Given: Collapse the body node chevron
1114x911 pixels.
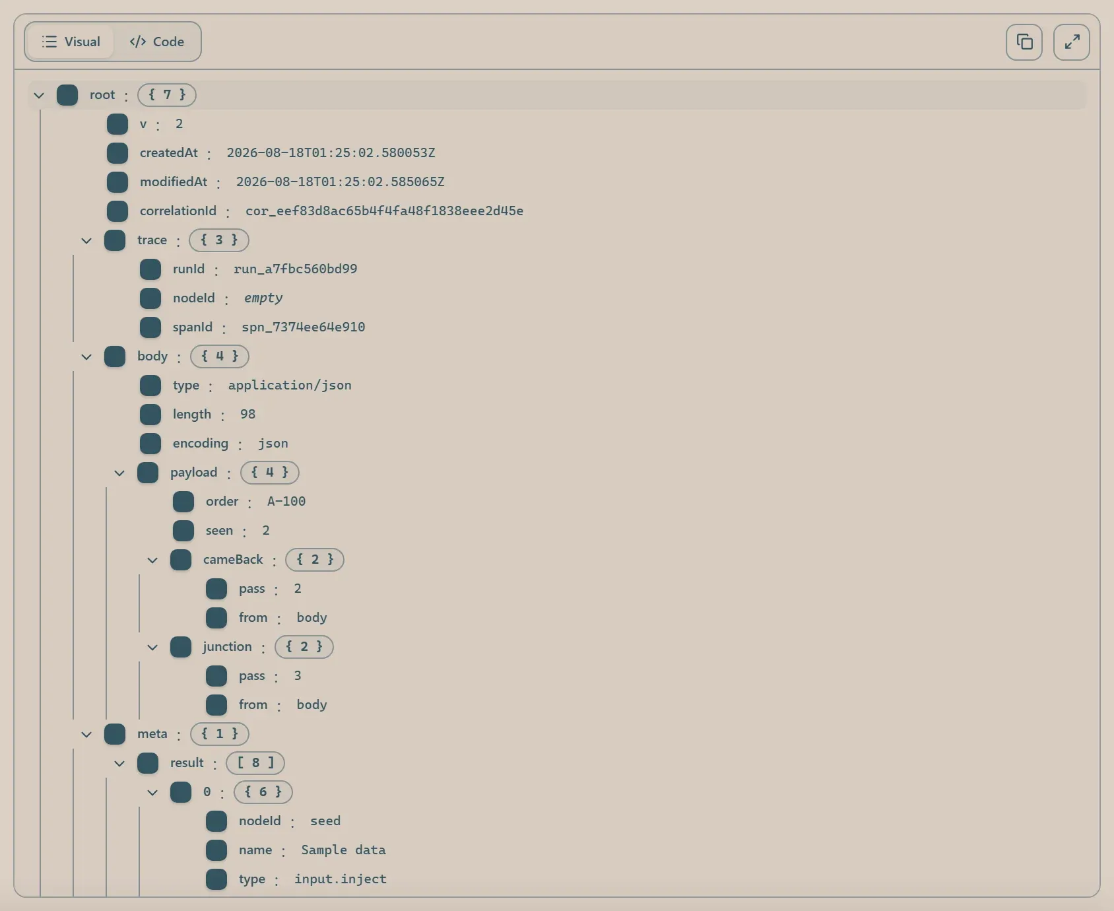Looking at the screenshot, I should click(86, 356).
